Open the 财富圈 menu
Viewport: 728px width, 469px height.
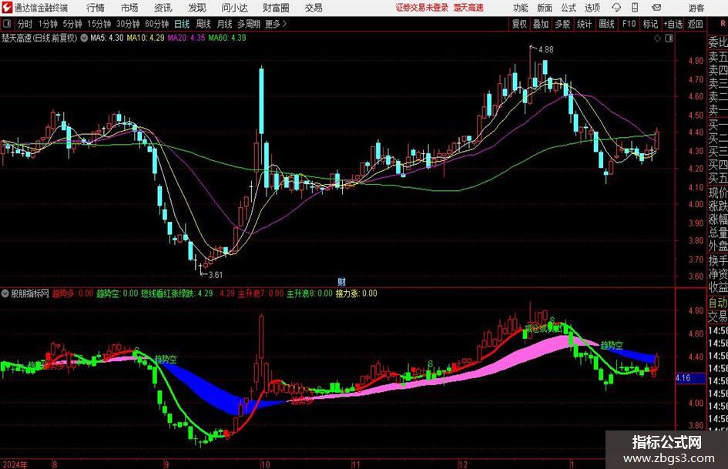click(276, 8)
